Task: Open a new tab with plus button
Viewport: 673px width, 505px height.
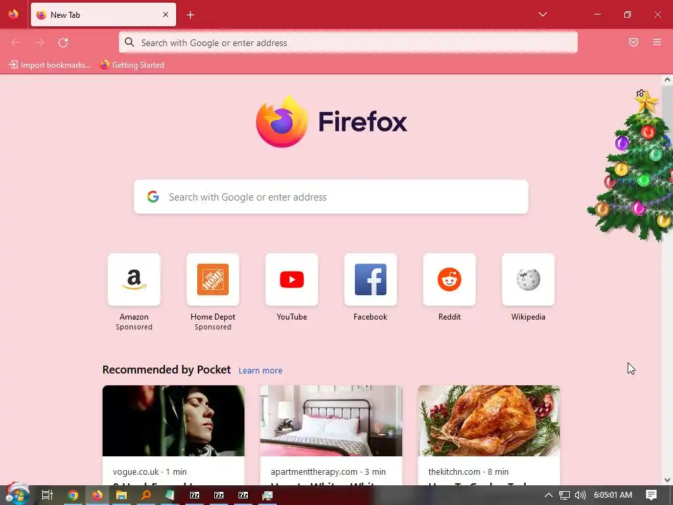Action: point(191,15)
